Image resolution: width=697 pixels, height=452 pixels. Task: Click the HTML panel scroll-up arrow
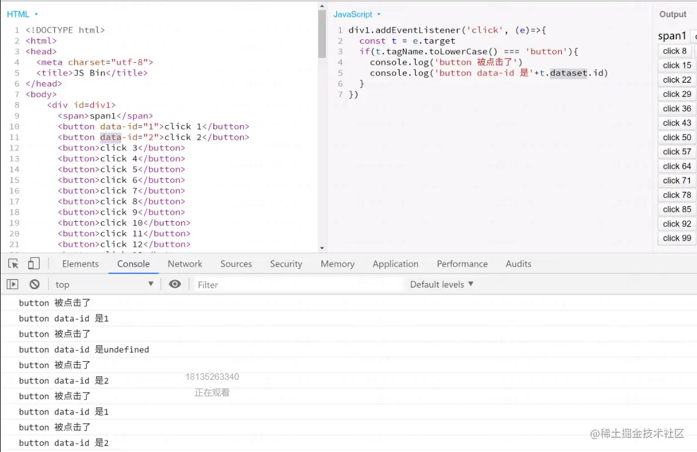tap(322, 6)
